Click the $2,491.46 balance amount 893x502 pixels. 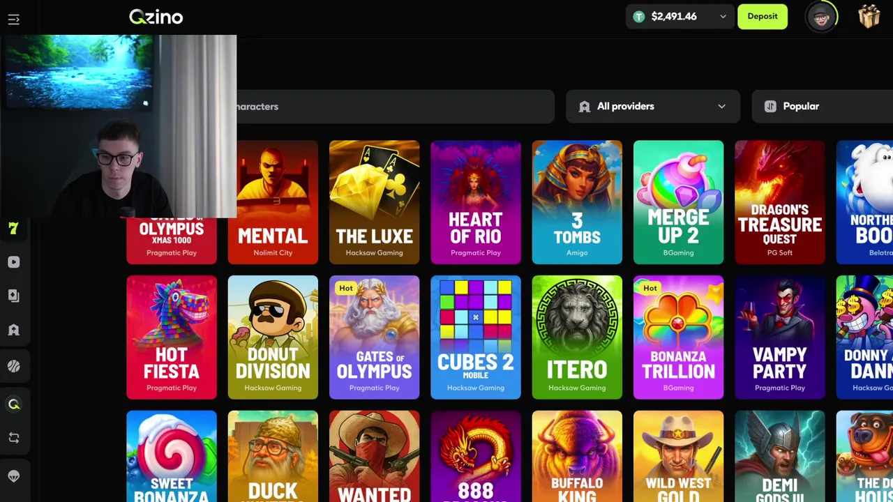[674, 17]
